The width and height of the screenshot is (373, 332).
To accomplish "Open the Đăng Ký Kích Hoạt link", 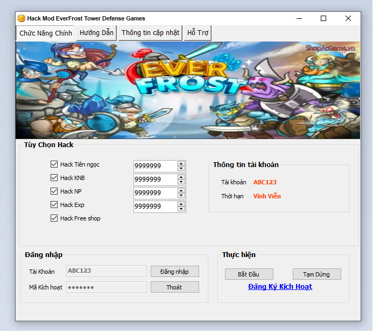I will 280,287.
